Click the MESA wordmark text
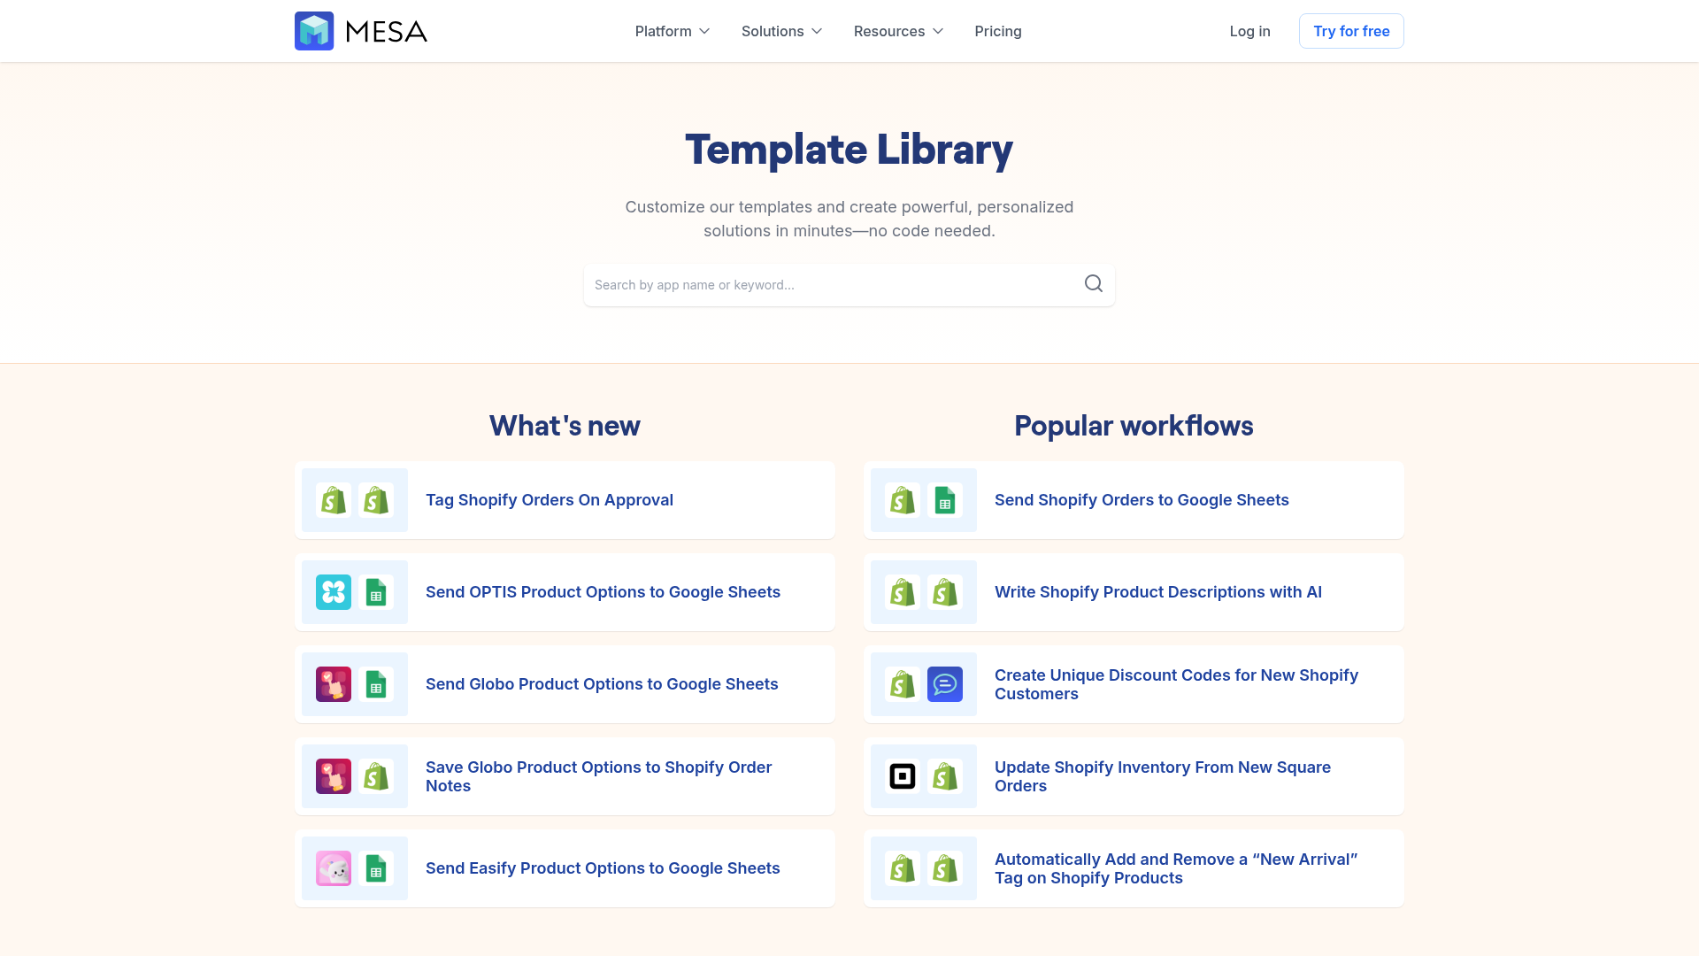Viewport: 1699px width, 956px height. 386,32
